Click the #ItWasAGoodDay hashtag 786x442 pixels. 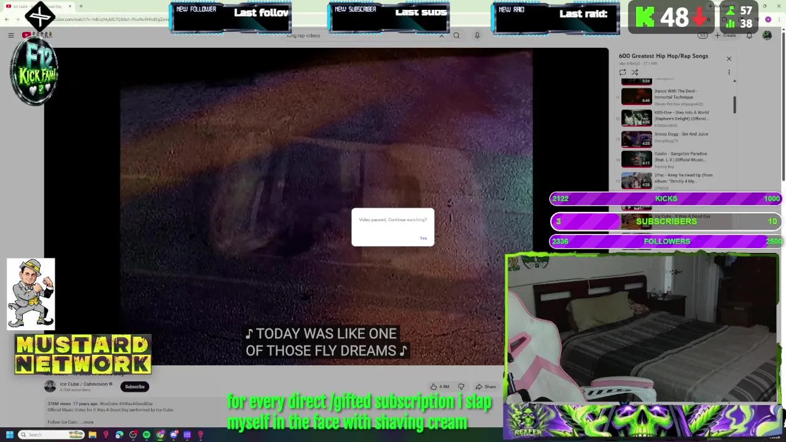[136, 404]
